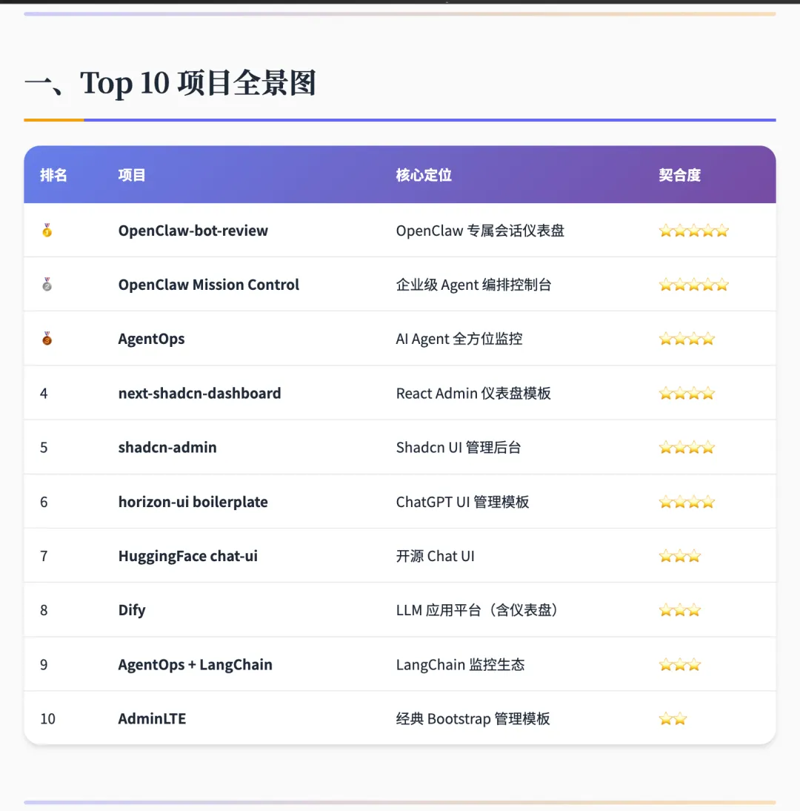Click the description AI Agent 全方位监控
800x811 pixels.
click(459, 339)
